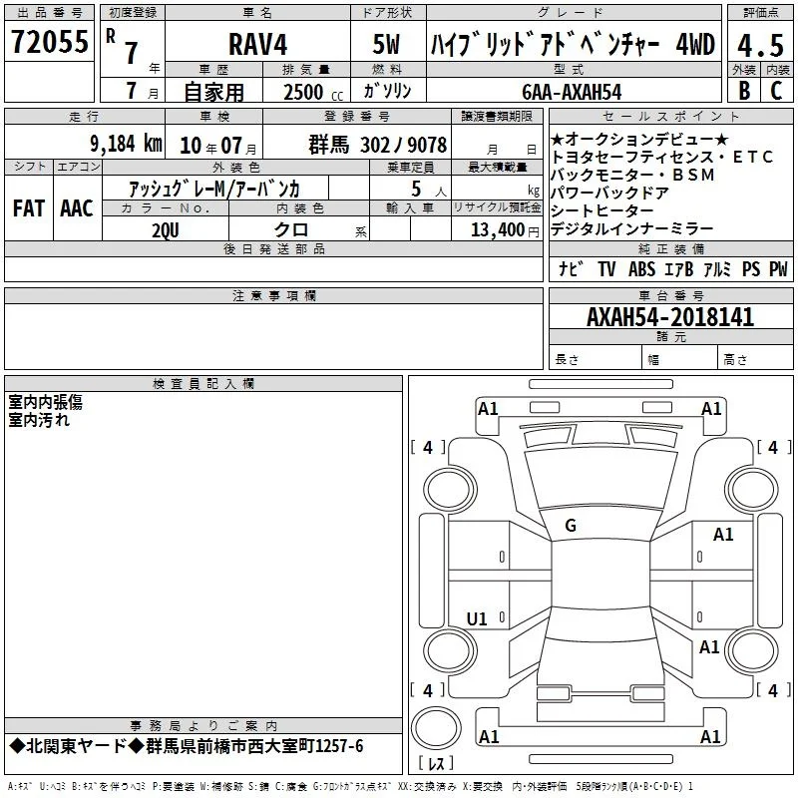Click interior color クロ
Viewport: 798px width, 798px height.
coord(291,229)
